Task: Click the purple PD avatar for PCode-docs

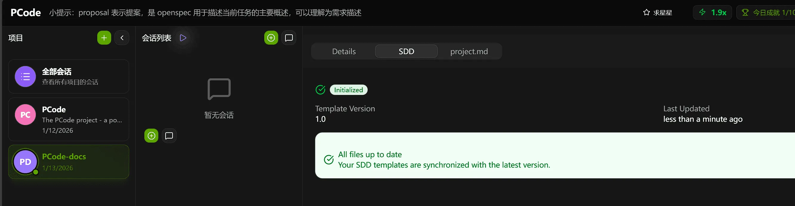Action: coord(25,161)
